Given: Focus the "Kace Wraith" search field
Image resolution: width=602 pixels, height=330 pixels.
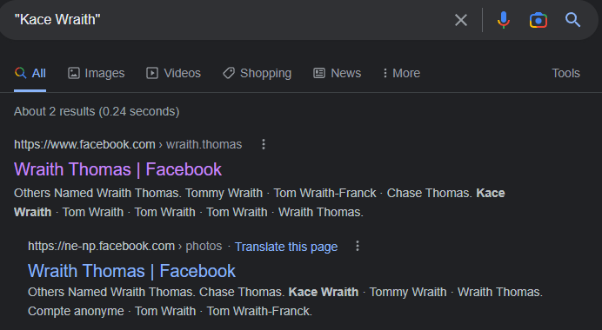Looking at the screenshot, I should pos(231,20).
